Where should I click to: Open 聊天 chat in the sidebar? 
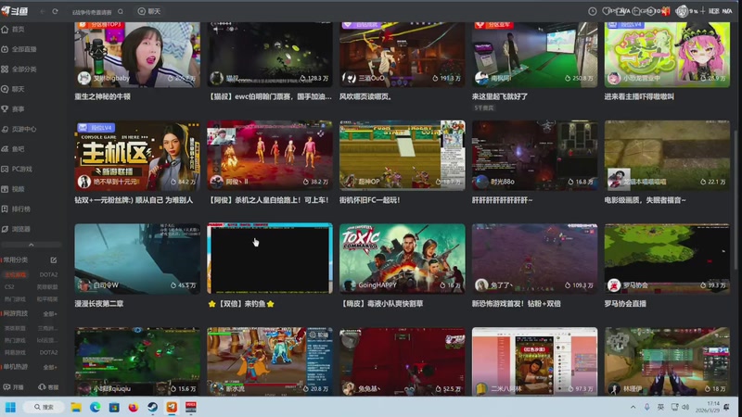pyautogui.click(x=13, y=89)
